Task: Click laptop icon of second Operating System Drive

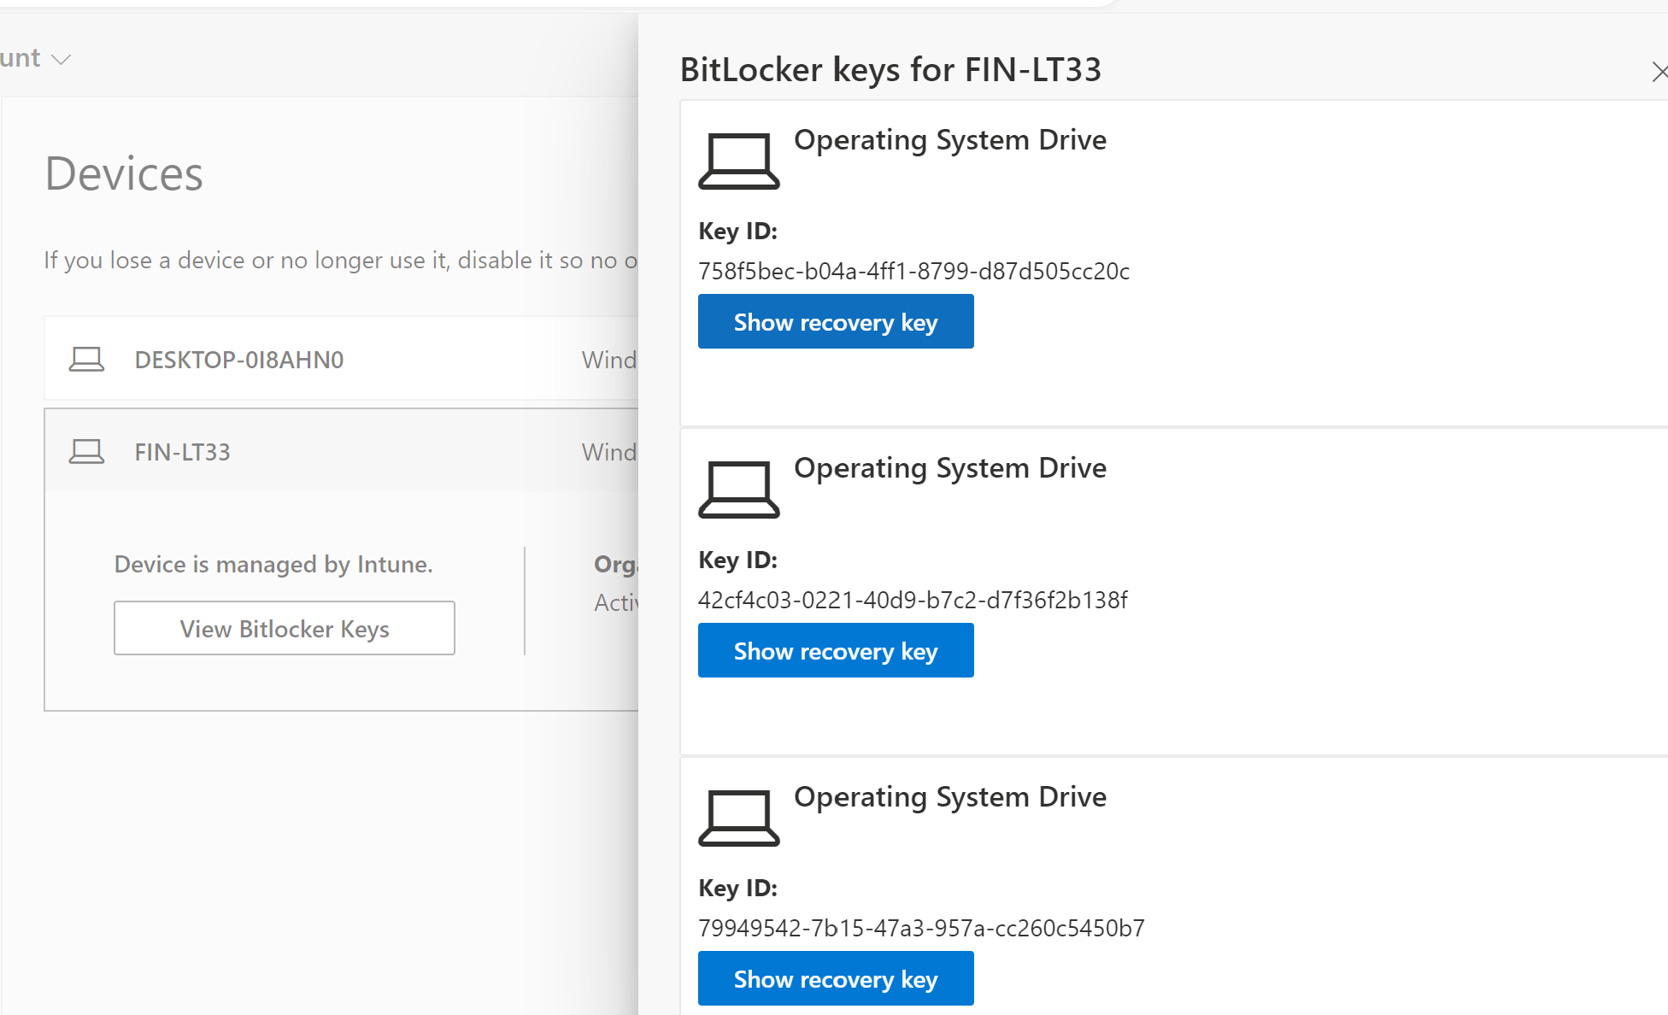Action: point(738,490)
